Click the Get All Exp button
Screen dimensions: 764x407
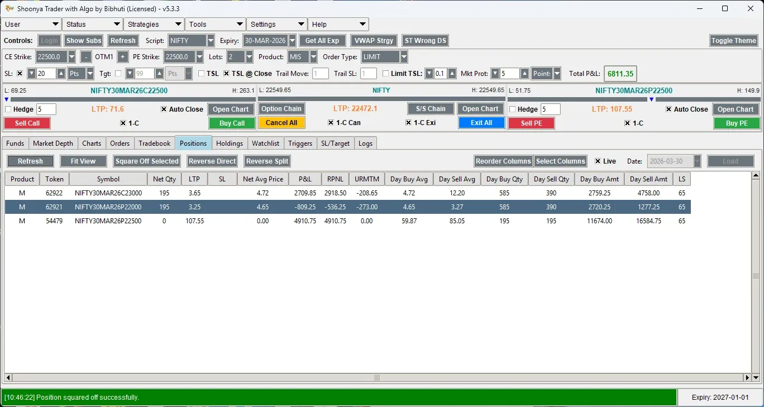[x=322, y=41]
